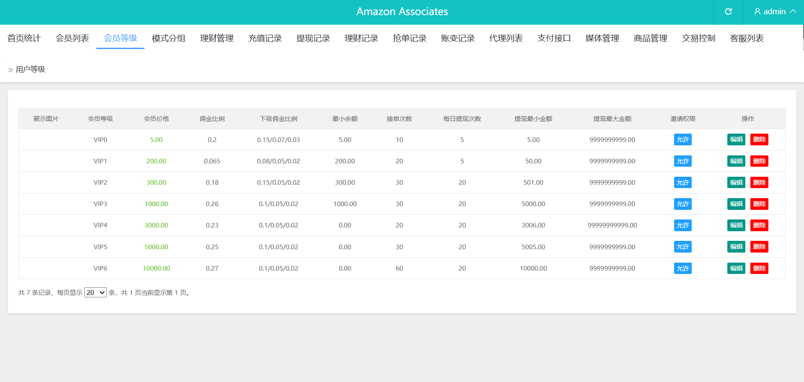Click 删除 button for VIP0

(x=759, y=139)
